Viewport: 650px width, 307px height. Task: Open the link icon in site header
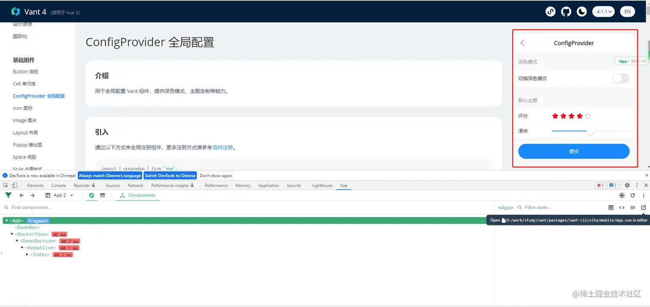point(551,12)
